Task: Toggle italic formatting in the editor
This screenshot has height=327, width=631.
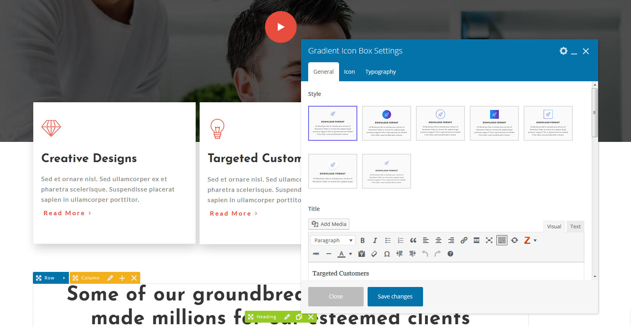Action: 375,240
